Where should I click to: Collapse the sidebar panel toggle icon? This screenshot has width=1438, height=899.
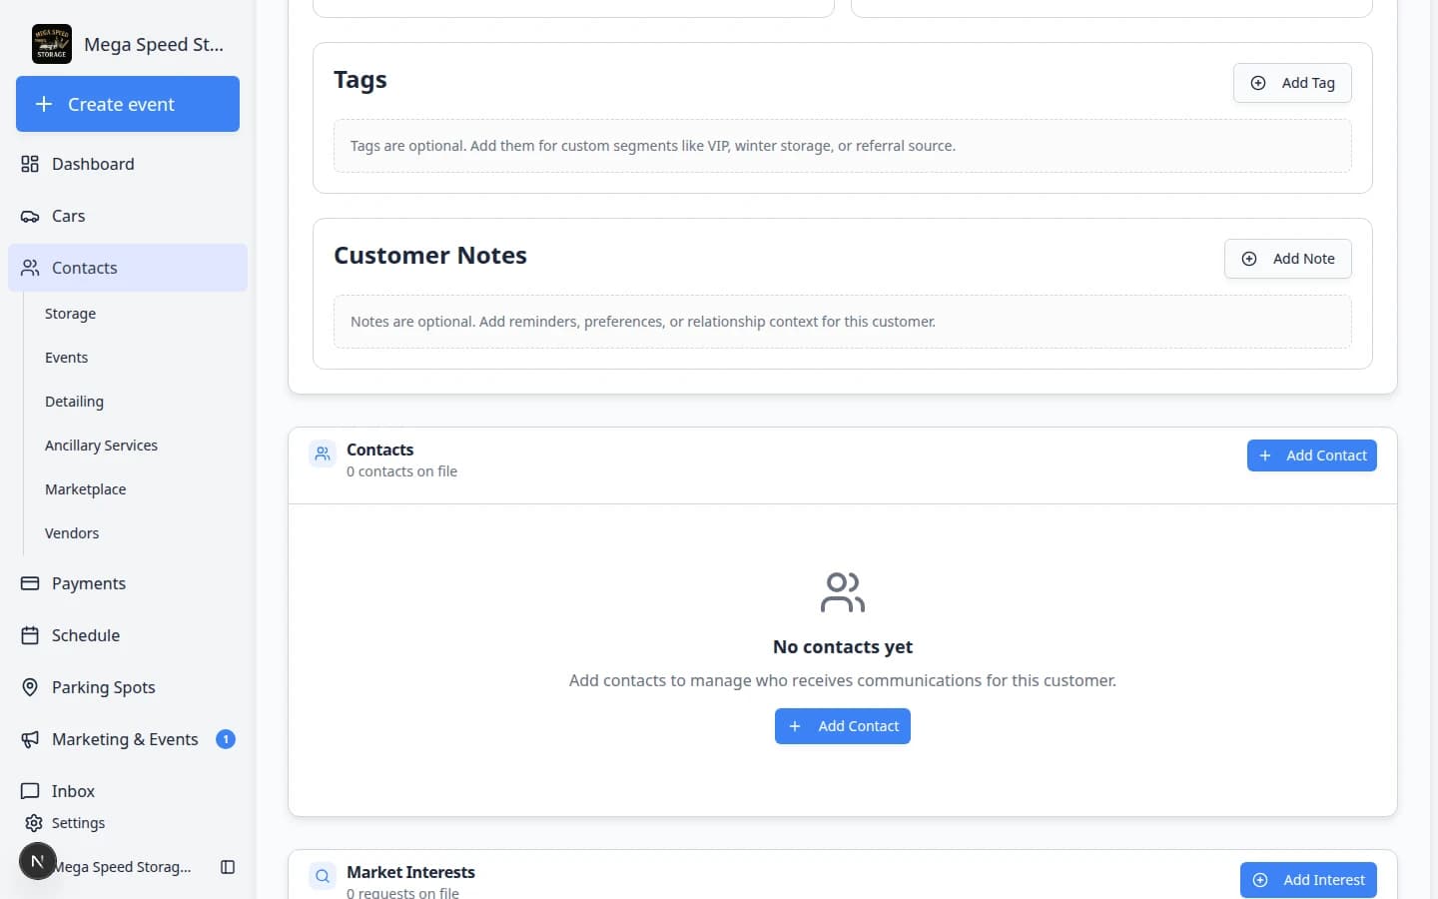(x=228, y=867)
